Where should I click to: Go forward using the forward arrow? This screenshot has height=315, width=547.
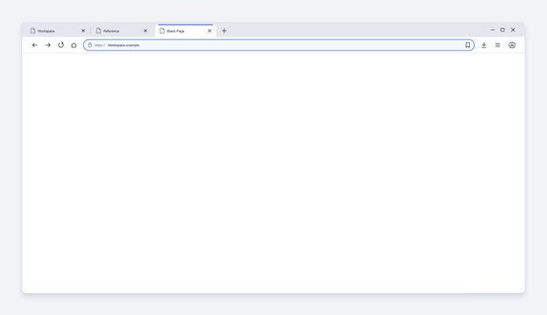(48, 45)
